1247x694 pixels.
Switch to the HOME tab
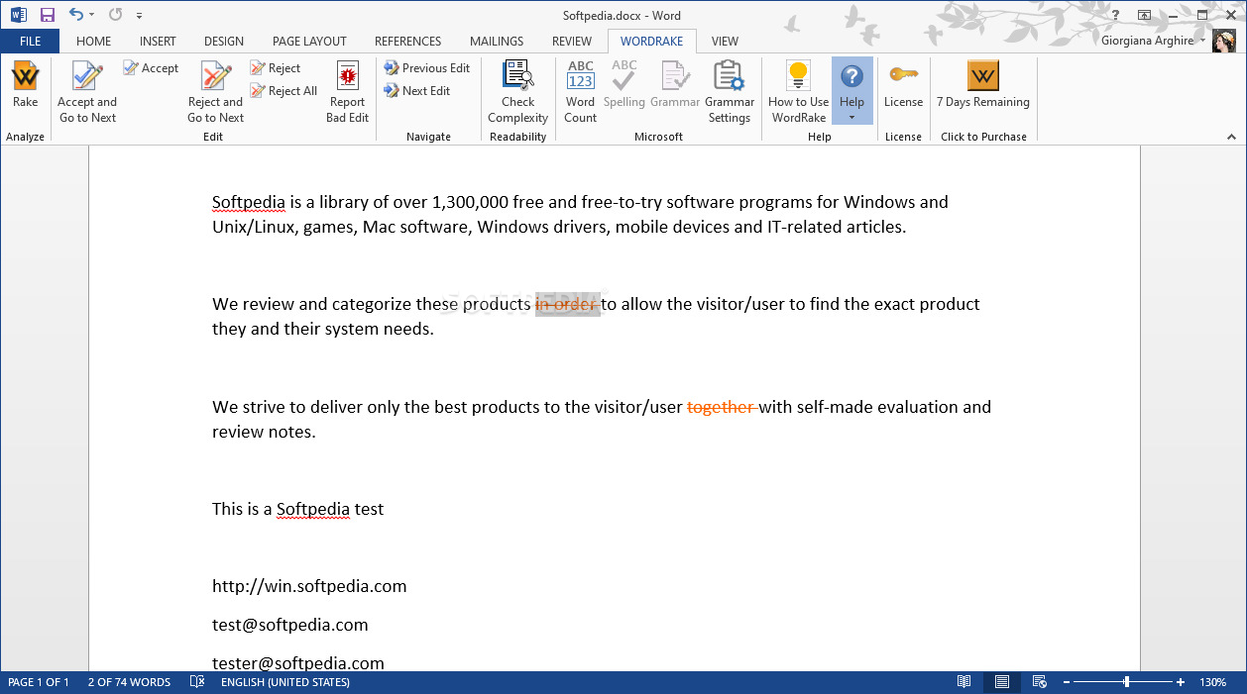coord(93,42)
